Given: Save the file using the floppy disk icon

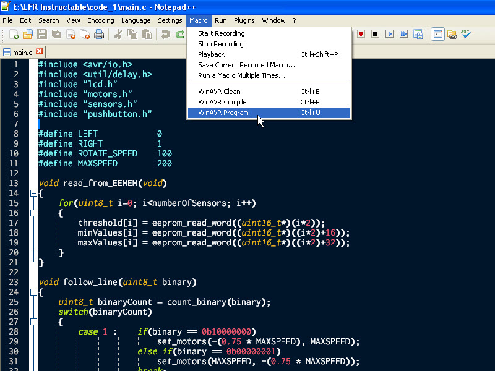Looking at the screenshot, I should 41,34.
